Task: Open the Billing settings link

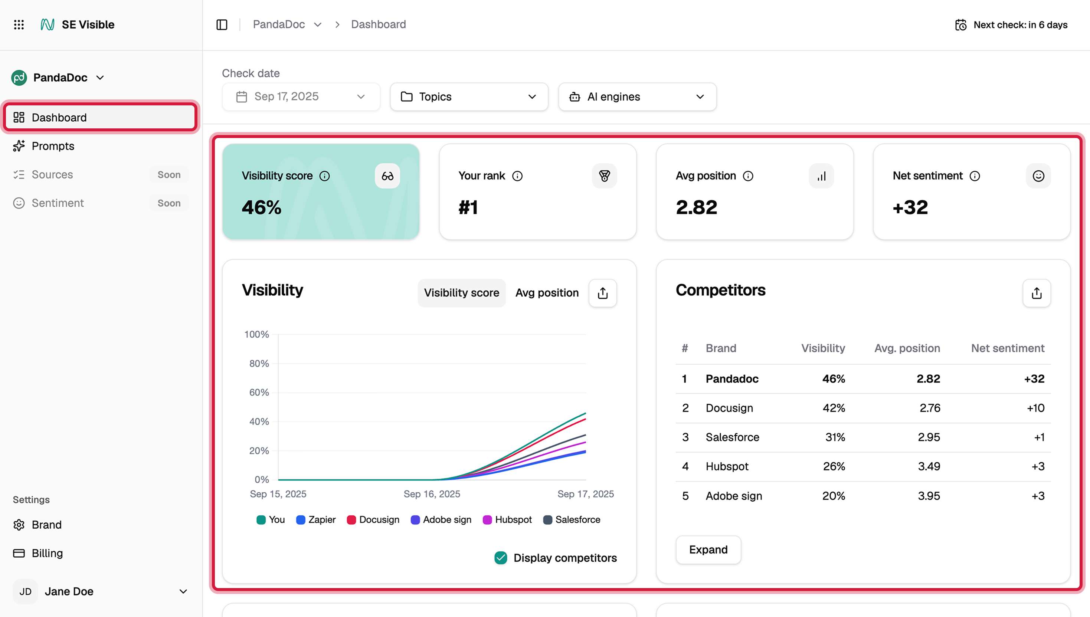Action: coord(47,553)
